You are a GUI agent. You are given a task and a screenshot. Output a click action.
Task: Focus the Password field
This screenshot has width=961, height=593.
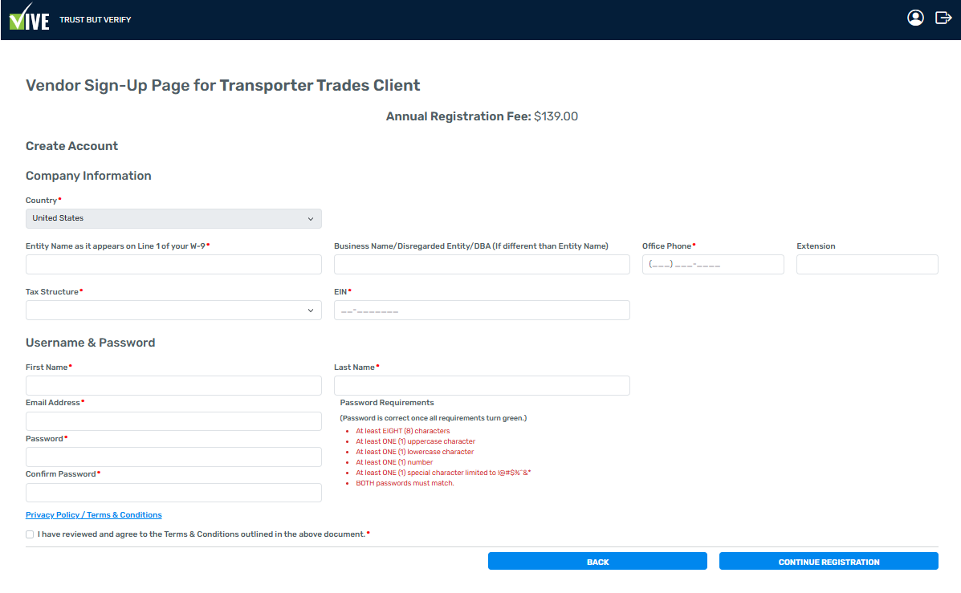[x=173, y=457]
